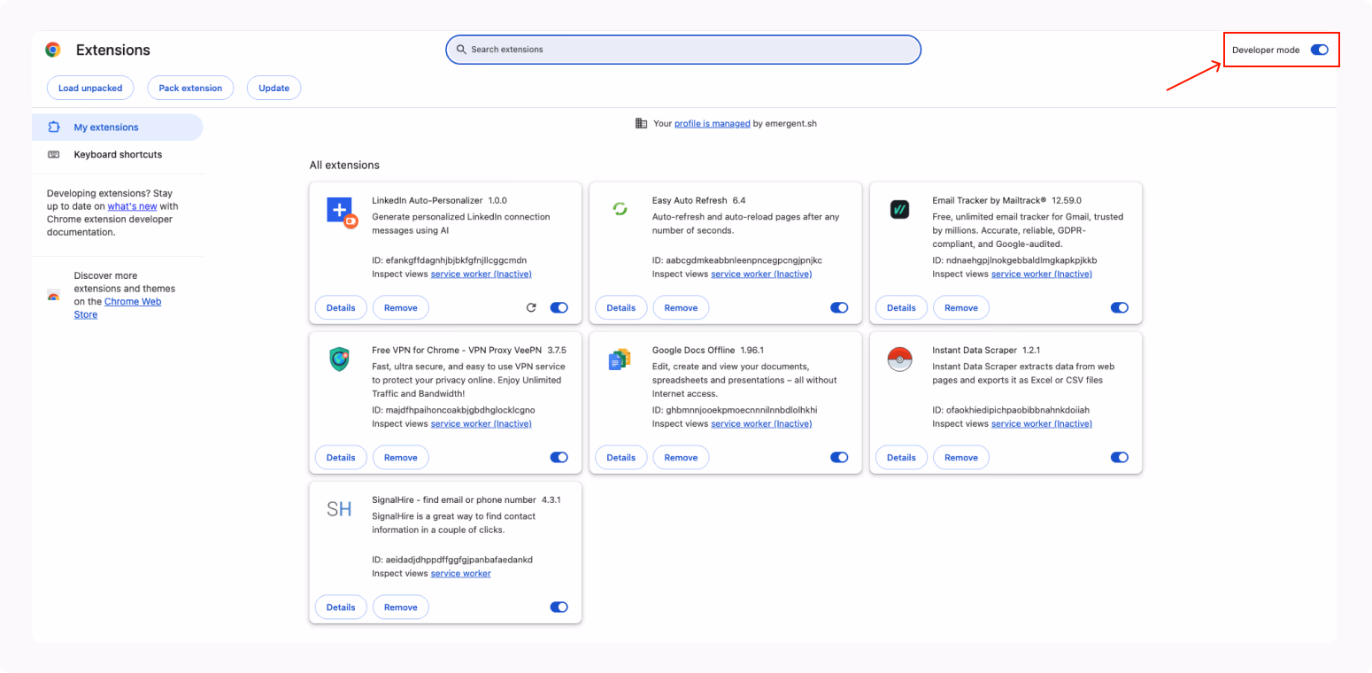The width and height of the screenshot is (1372, 673).
Task: Click the Extensions page title
Action: coord(113,50)
